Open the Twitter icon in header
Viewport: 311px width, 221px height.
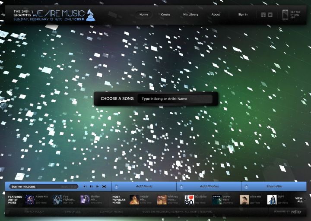click(270, 15)
